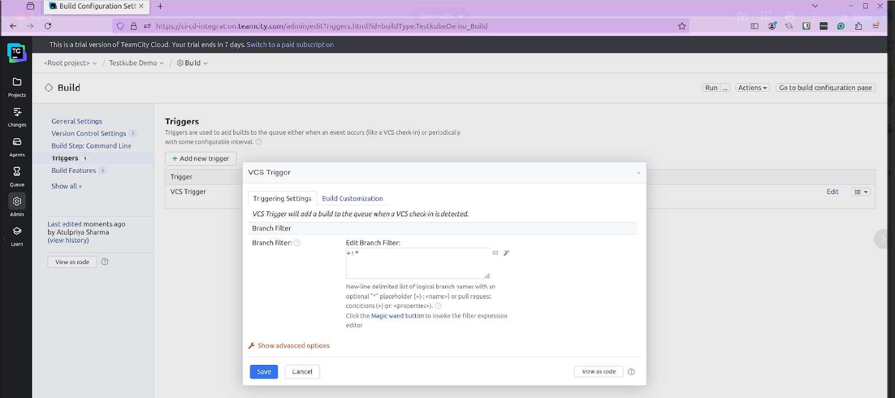Click the Edit Branch Filter text area
Image resolution: width=895 pixels, height=398 pixels.
pos(418,263)
